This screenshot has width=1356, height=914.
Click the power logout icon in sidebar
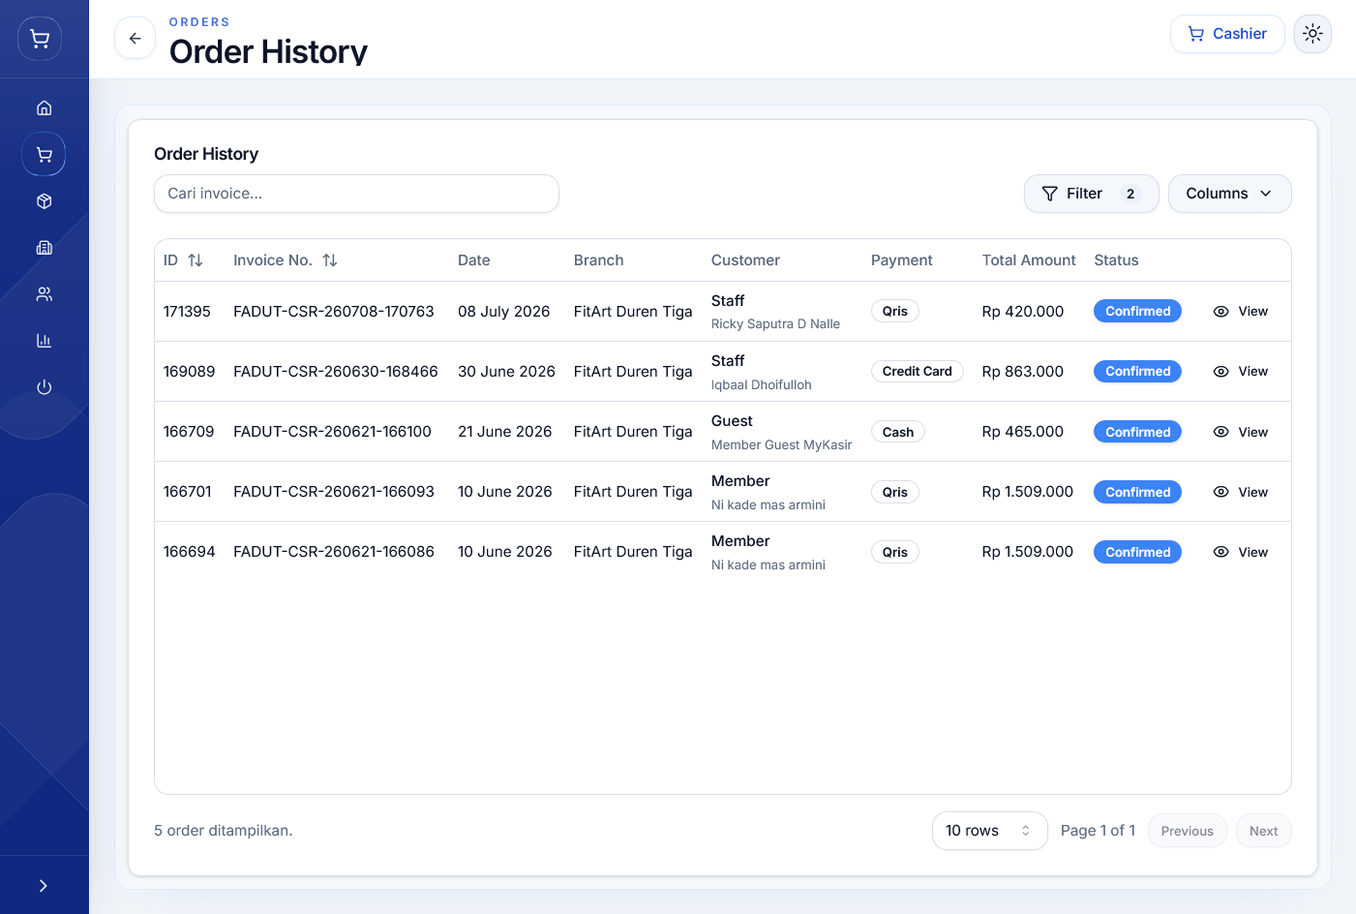pos(44,387)
